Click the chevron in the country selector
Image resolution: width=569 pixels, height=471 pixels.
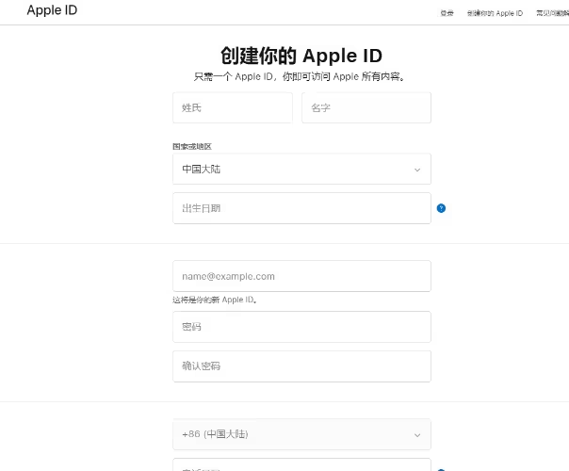tap(417, 170)
